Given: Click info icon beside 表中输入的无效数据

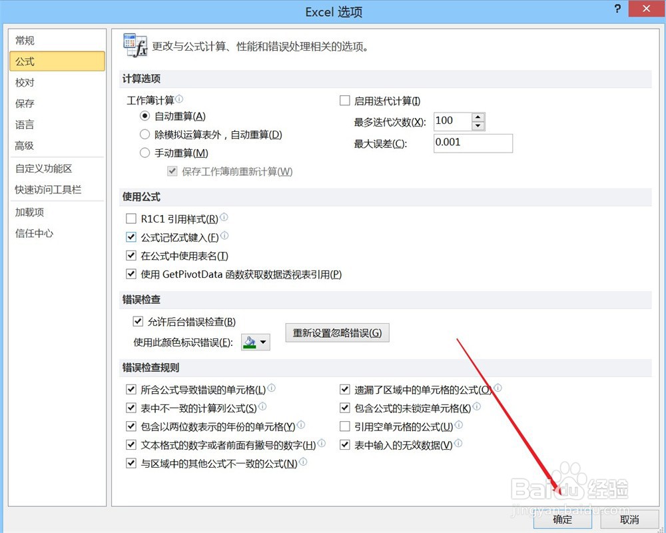Looking at the screenshot, I should tap(458, 443).
